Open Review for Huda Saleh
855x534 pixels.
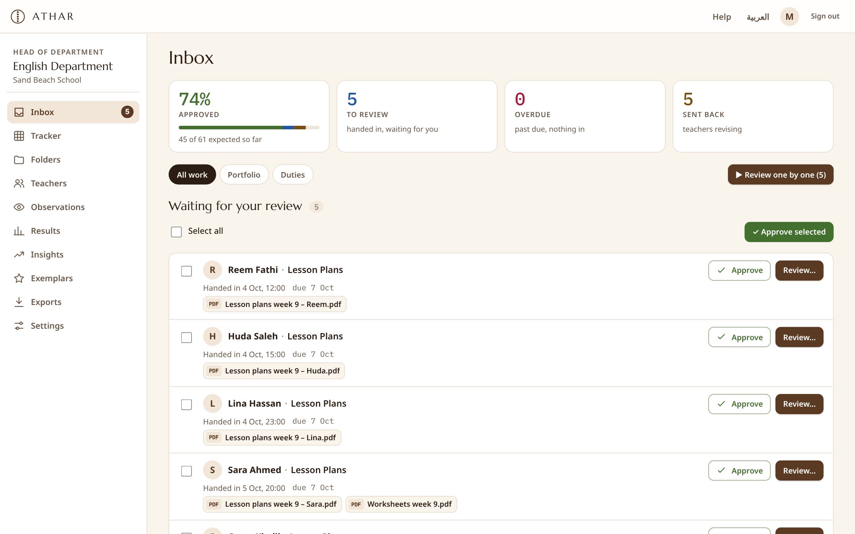(x=799, y=337)
